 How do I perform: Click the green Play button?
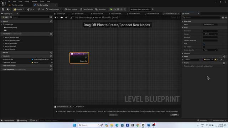point(111,9)
